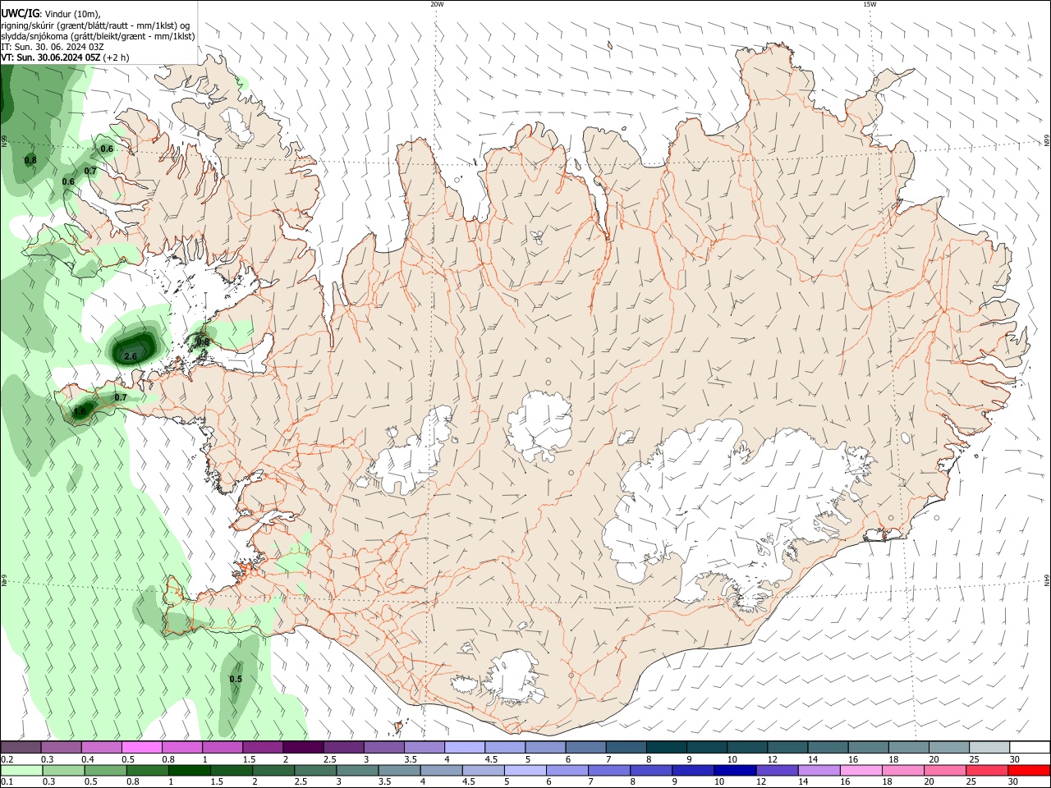
Task: Pick pale green rain swatch between 0.1 and 0.3
Action: coord(22,770)
